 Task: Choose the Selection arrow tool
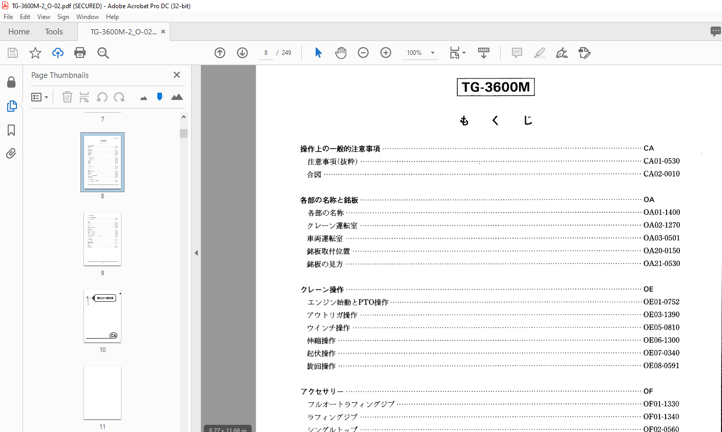click(318, 53)
